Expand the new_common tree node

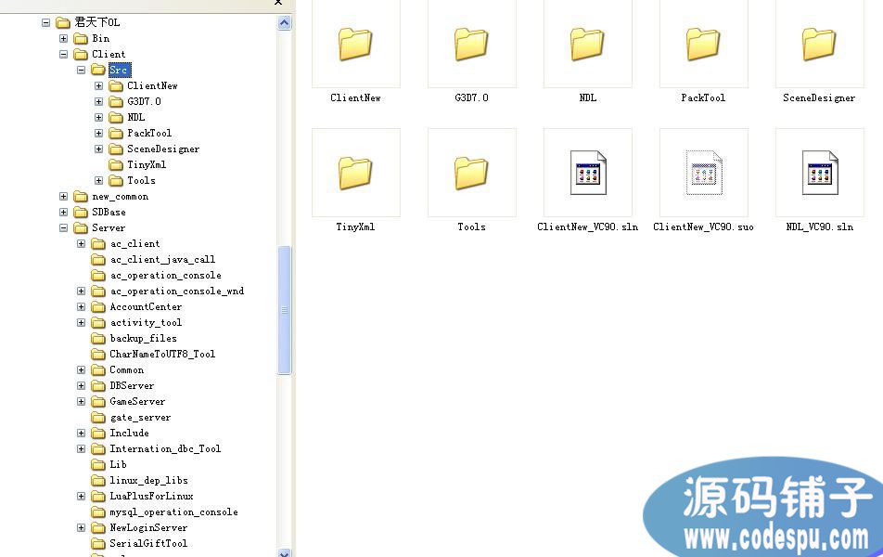tap(63, 196)
